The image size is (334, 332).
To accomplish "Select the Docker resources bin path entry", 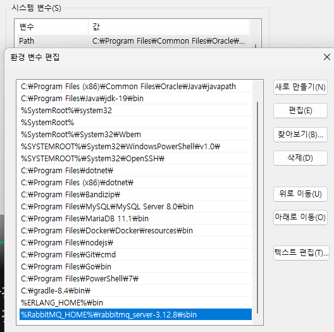I will pyautogui.click(x=134, y=231).
